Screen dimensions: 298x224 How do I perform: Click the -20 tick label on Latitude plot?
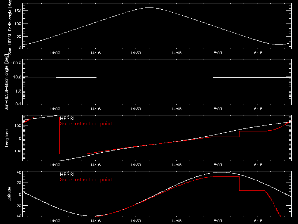[x=18, y=206]
